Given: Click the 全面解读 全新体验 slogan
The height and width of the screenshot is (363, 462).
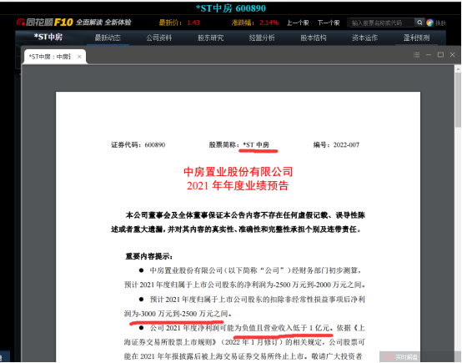Looking at the screenshot, I should (x=103, y=23).
